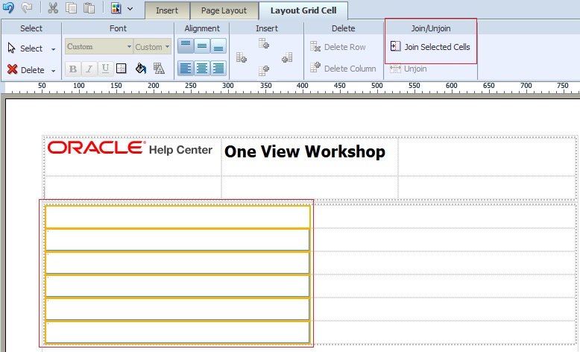Viewport: 580px width, 352px height.
Task: Align text right
Action: (x=218, y=68)
